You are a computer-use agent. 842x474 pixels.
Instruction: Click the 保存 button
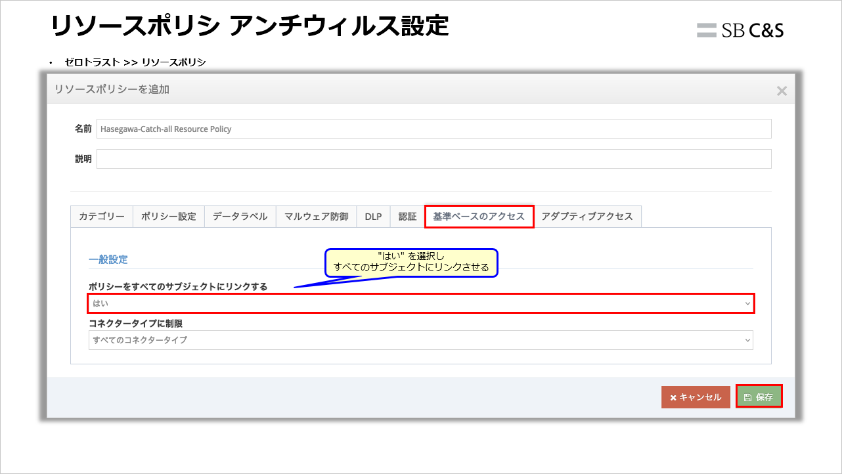point(759,397)
